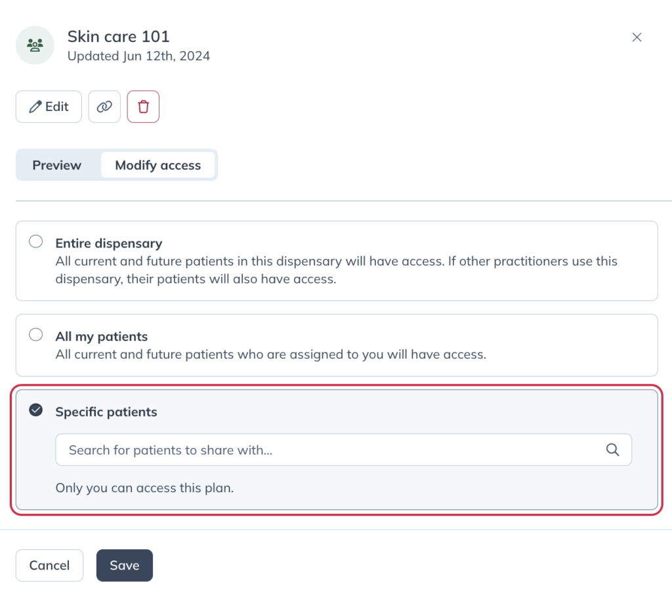
Task: Click the Skin care 101 title
Action: [x=118, y=36]
